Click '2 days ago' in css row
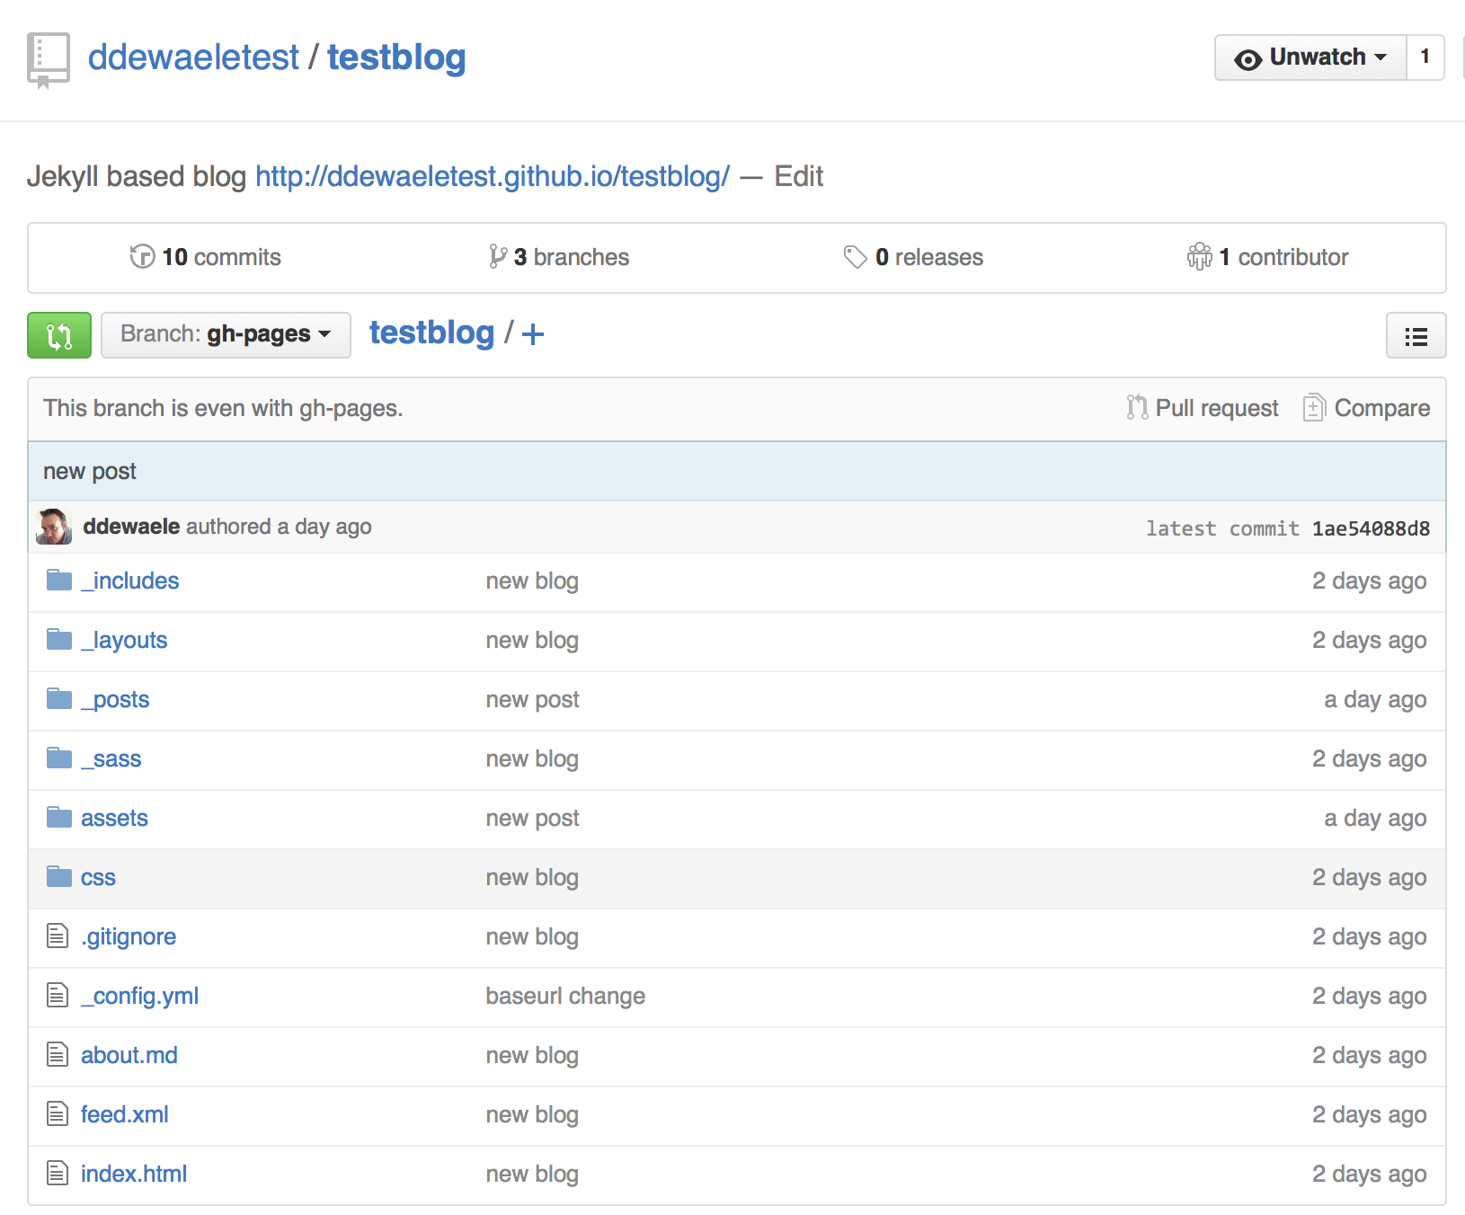The width and height of the screenshot is (1465, 1215). (x=1369, y=877)
